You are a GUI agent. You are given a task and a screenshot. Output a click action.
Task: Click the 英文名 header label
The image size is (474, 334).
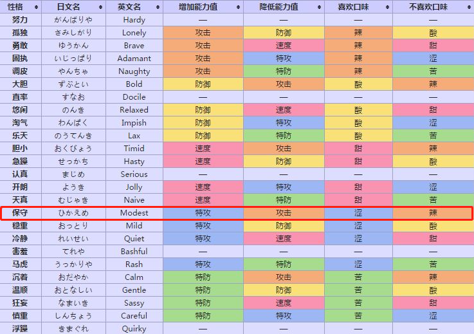[x=129, y=6]
